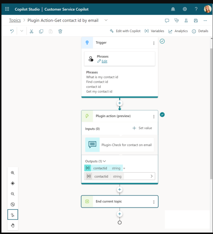The width and height of the screenshot is (213, 234).
Task: Open the user profile avatar
Action: click(208, 9)
